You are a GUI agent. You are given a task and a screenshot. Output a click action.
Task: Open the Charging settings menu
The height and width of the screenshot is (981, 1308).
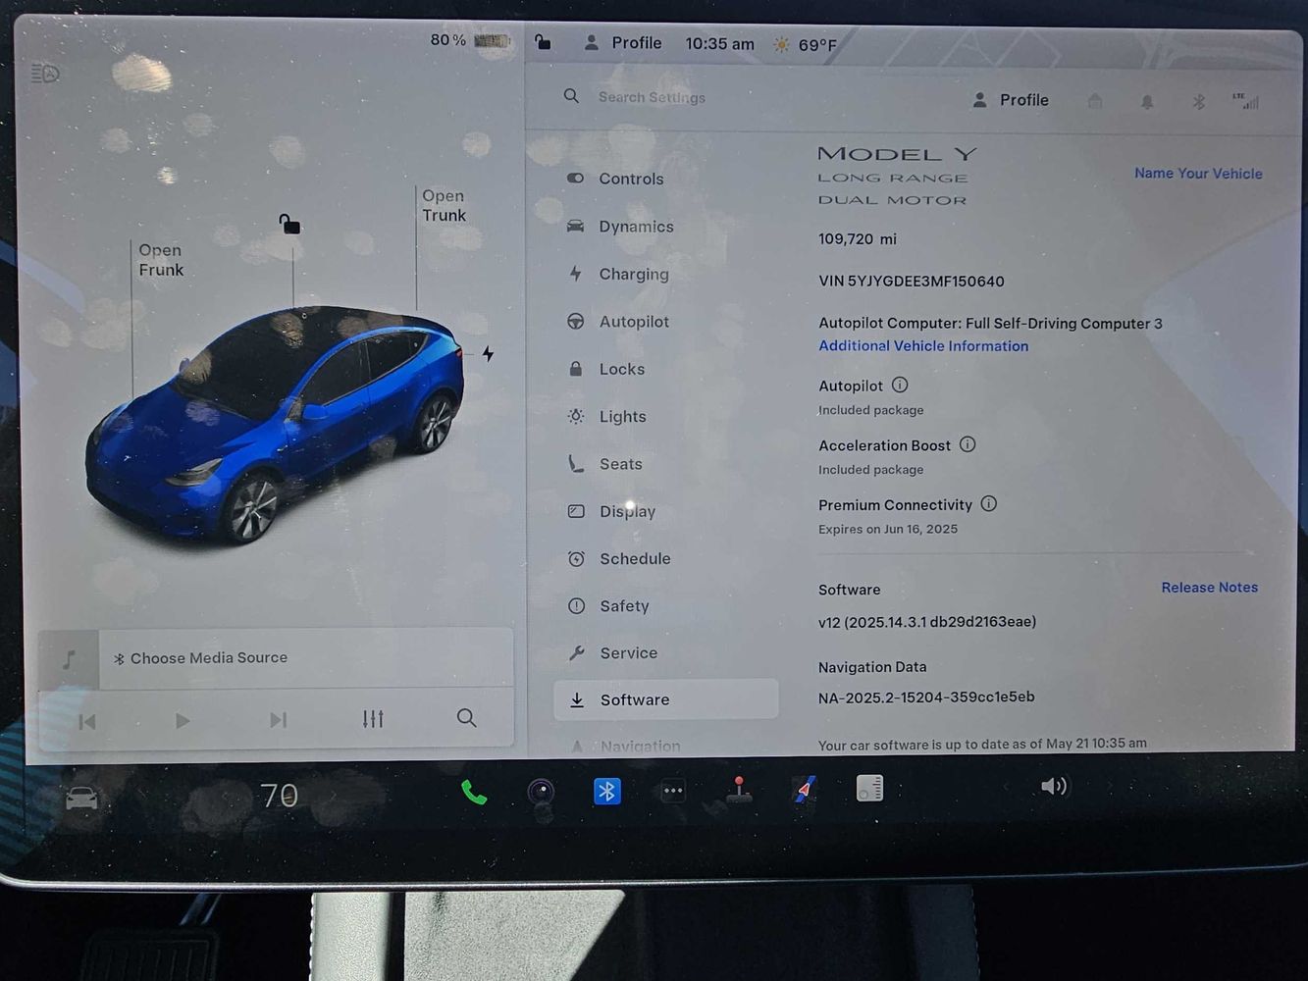(618, 274)
